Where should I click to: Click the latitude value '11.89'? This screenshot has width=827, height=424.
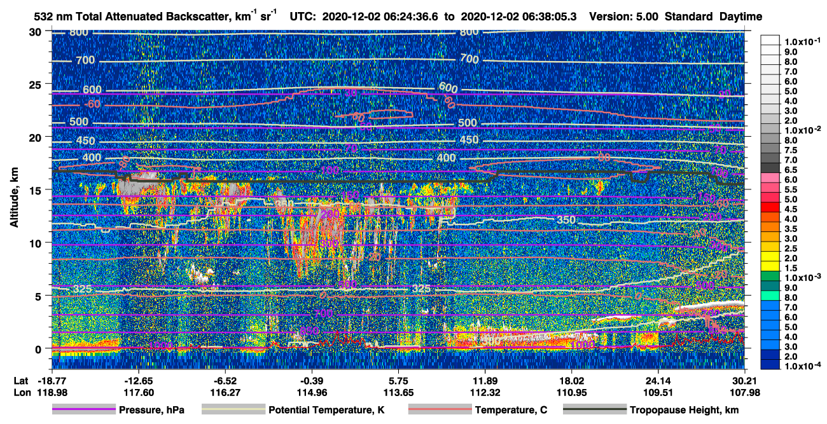pos(485,381)
